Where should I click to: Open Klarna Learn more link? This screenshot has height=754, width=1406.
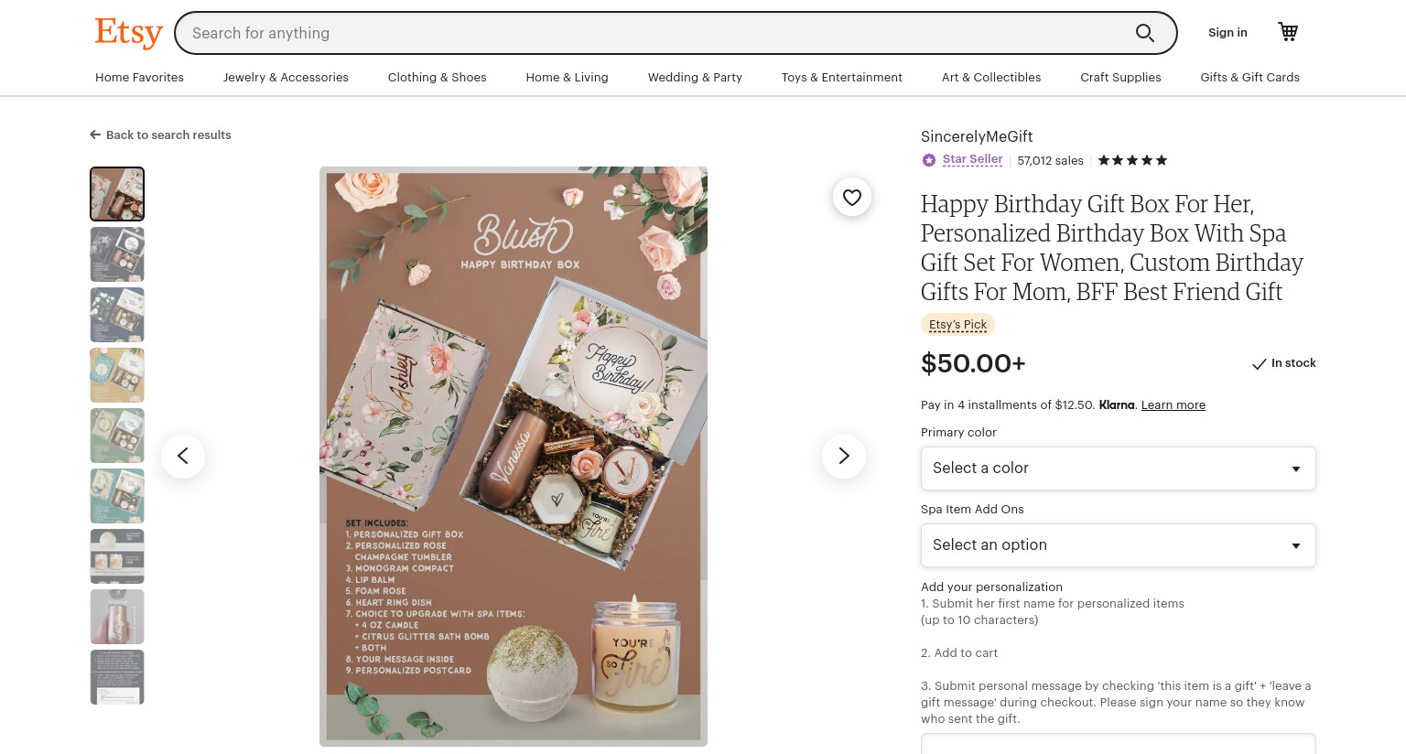pos(1173,405)
